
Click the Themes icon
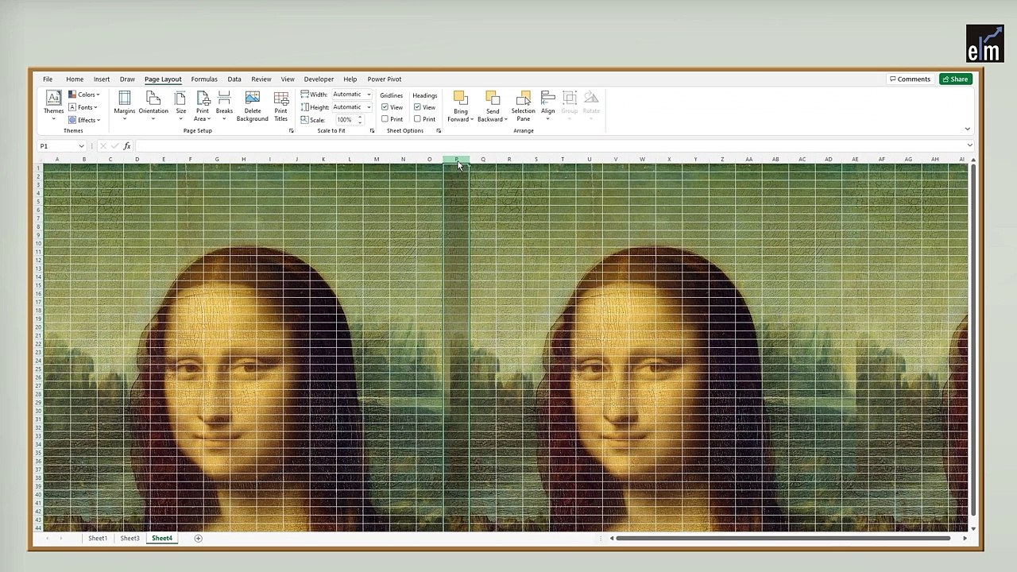54,99
